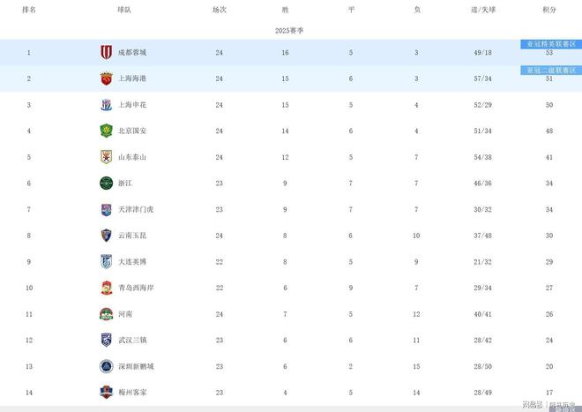
Task: Click the 青岛西海岸 team badge
Action: pos(106,288)
